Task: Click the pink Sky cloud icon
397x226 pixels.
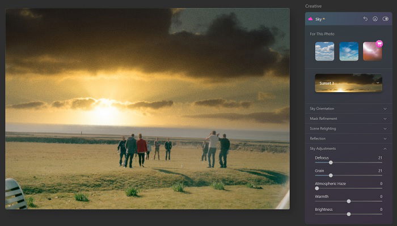Action: 310,19
